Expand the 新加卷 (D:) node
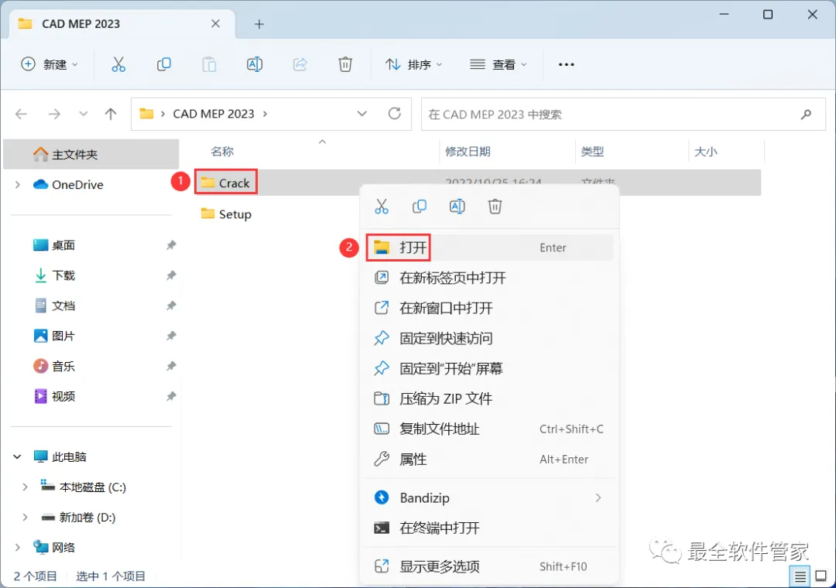836x588 pixels. [25, 517]
